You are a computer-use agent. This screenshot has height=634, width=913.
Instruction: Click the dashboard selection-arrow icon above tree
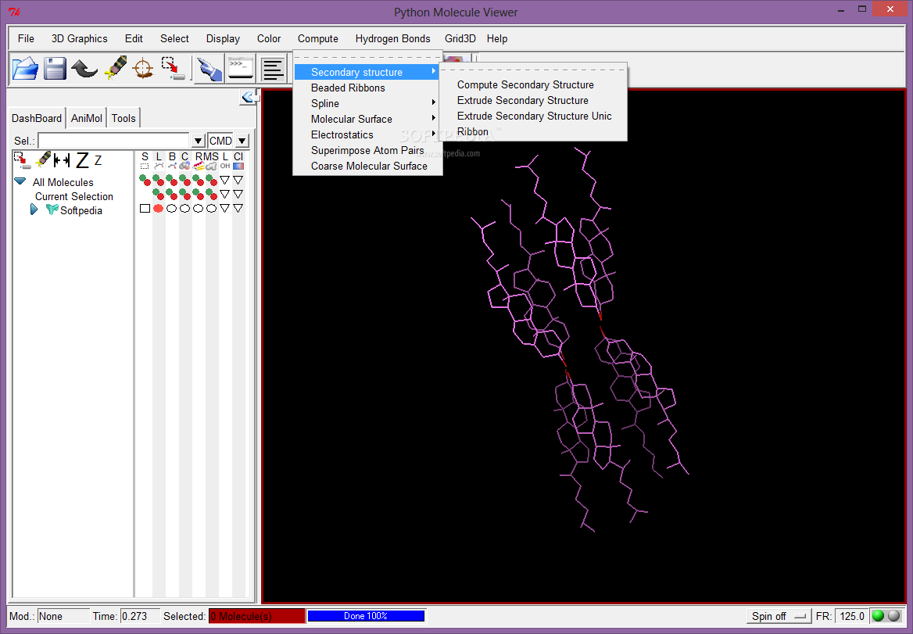(22, 160)
